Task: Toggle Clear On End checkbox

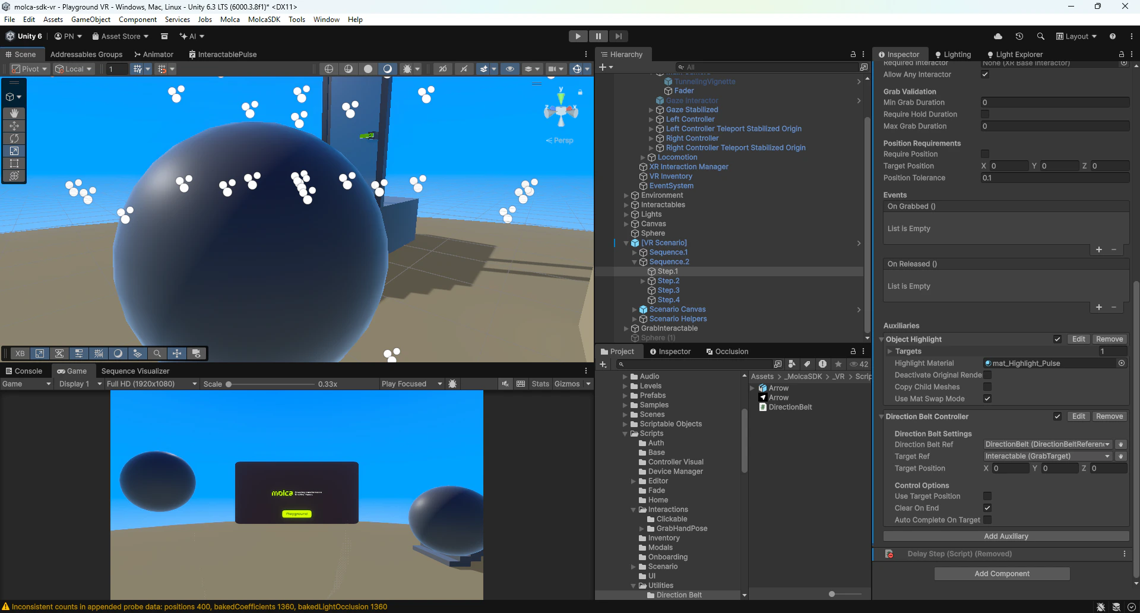Action: (x=987, y=508)
